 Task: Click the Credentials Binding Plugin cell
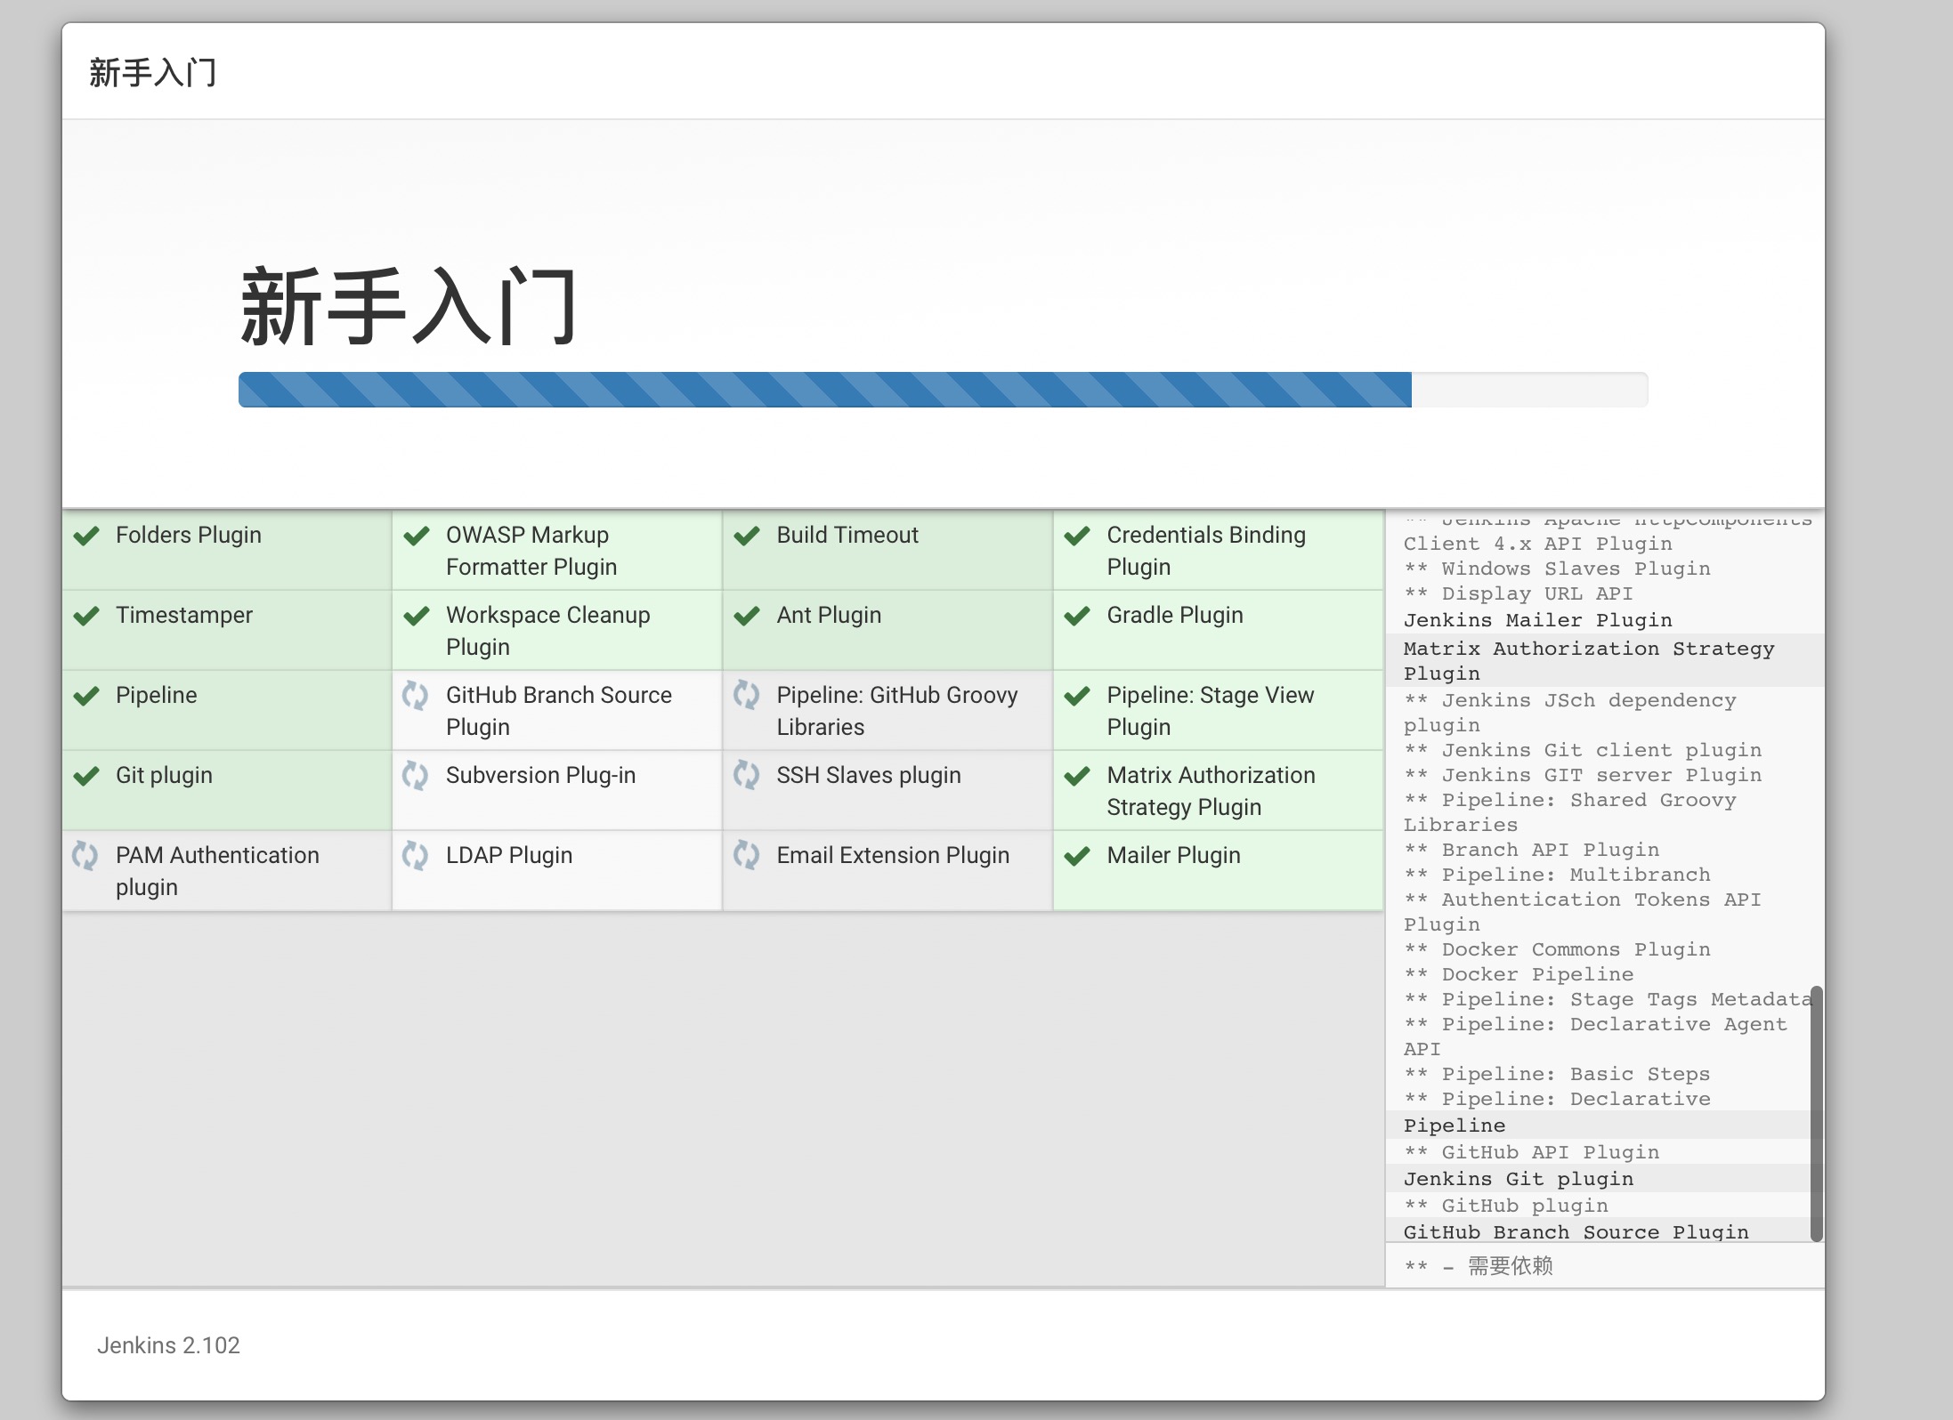(x=1217, y=550)
